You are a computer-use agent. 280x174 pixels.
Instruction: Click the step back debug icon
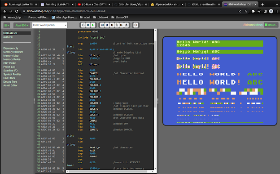pos(107,25)
